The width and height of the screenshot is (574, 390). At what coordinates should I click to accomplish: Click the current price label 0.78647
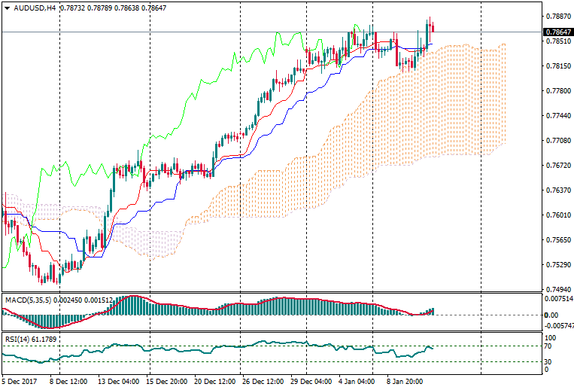click(x=555, y=32)
